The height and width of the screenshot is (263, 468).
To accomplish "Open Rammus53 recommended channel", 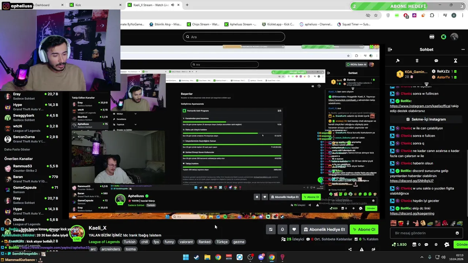I will click(31, 168).
